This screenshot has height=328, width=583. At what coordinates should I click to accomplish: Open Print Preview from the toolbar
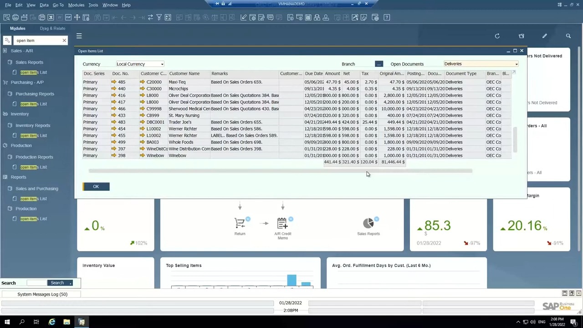[x=6, y=17]
